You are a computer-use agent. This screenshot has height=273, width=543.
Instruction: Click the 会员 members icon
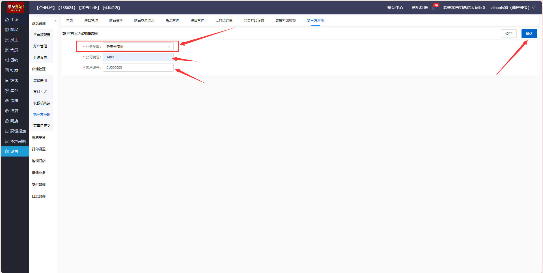click(7, 50)
